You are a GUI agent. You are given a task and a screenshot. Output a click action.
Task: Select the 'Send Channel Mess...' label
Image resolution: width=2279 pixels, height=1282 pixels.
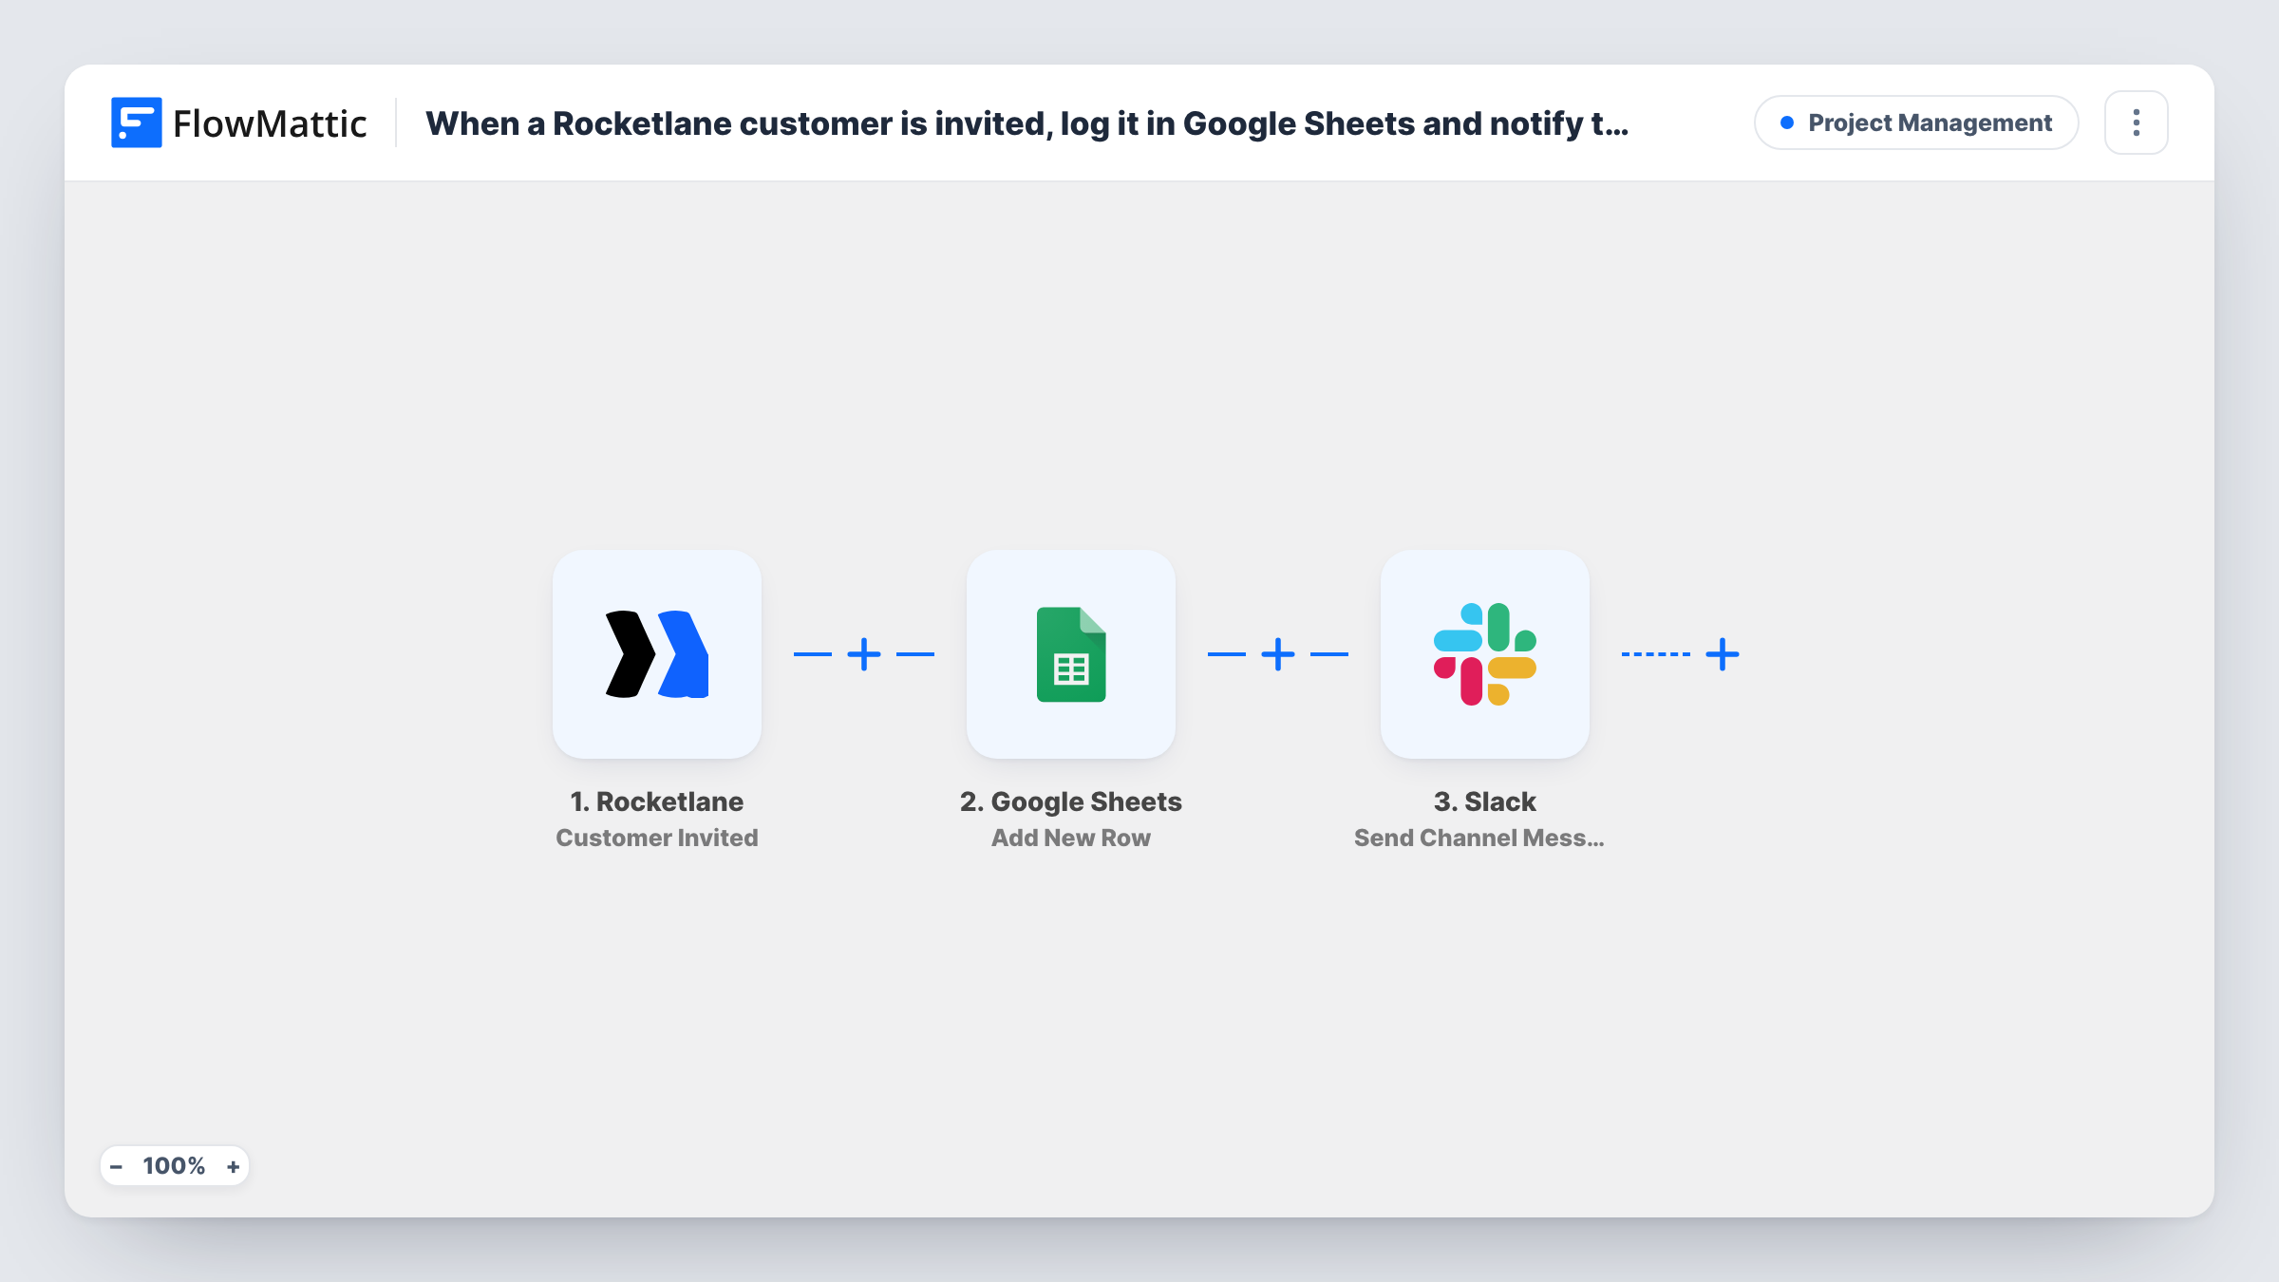pyautogui.click(x=1479, y=838)
